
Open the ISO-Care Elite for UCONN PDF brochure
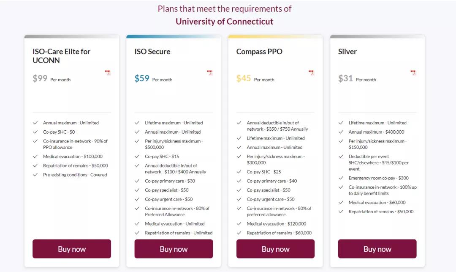(108, 73)
